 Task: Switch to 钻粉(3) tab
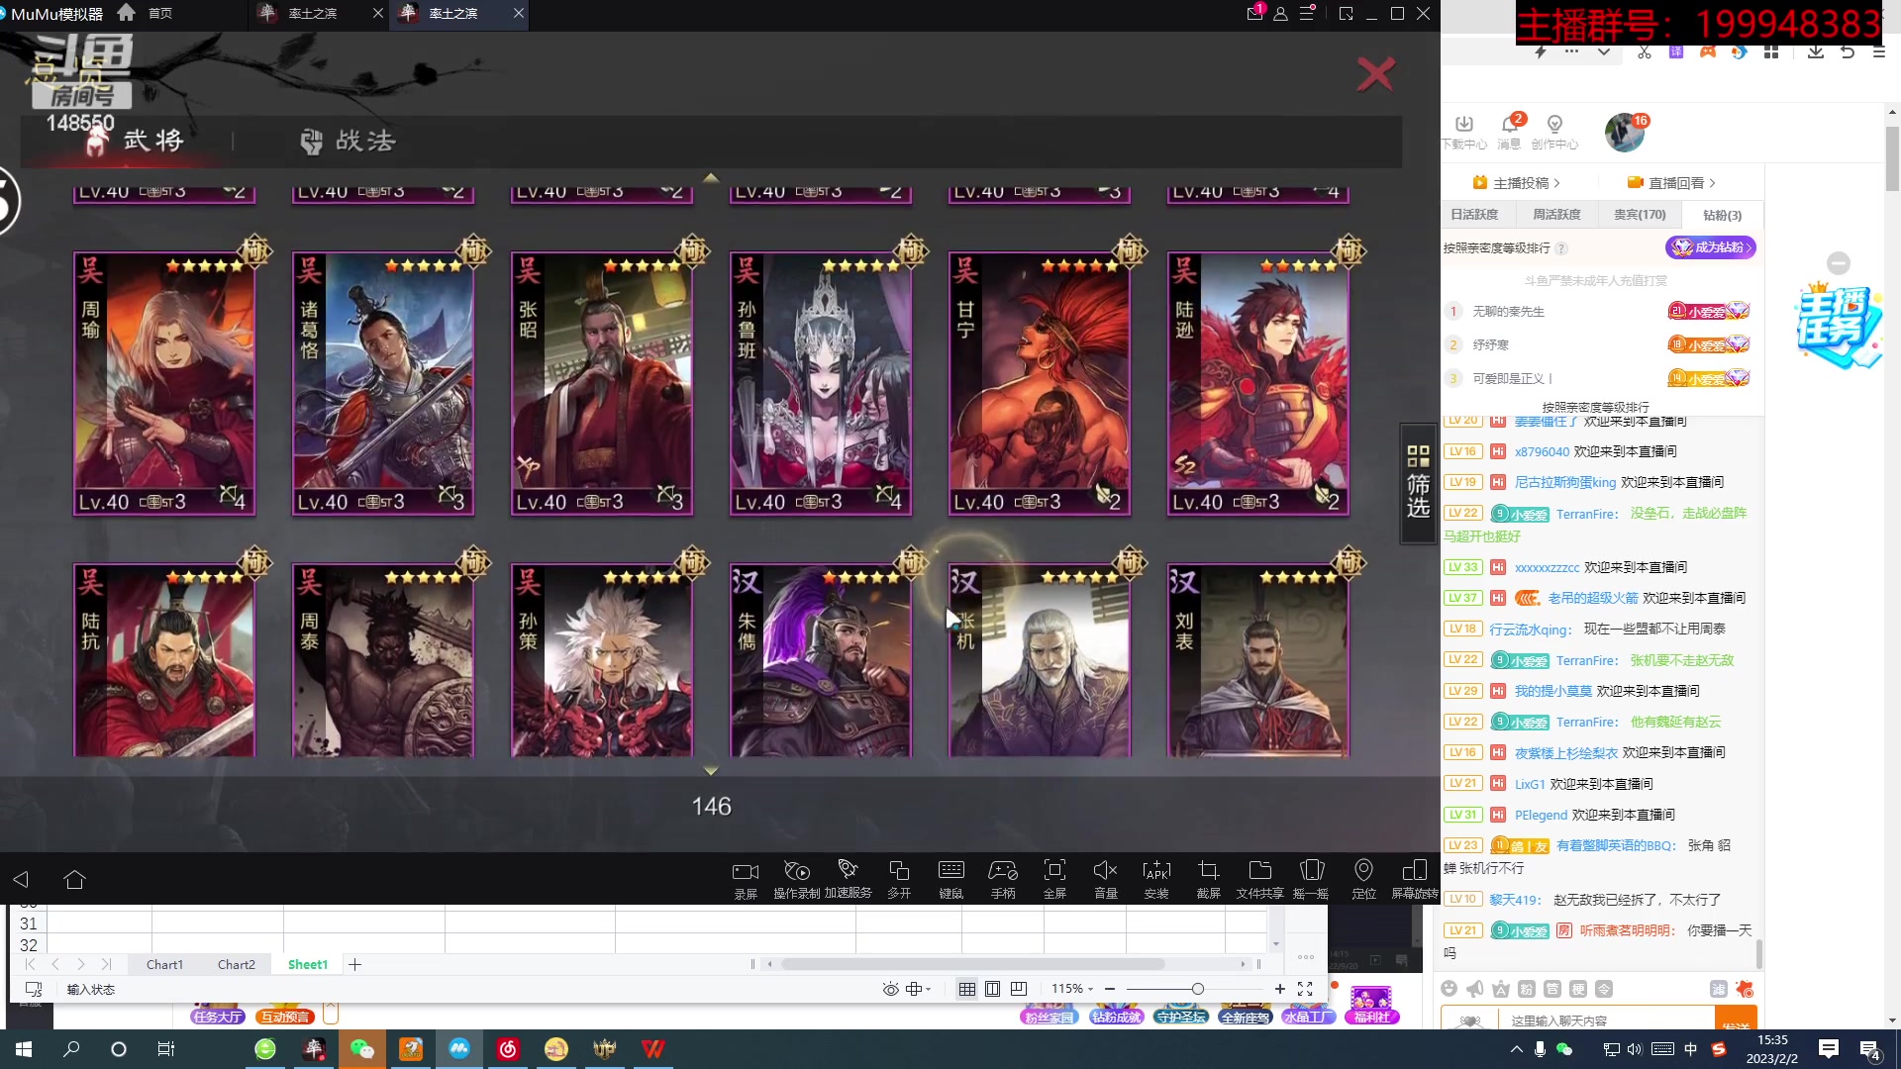(1722, 215)
